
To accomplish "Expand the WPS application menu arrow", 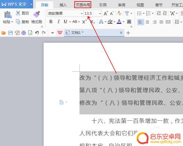I will [x=31, y=4].
